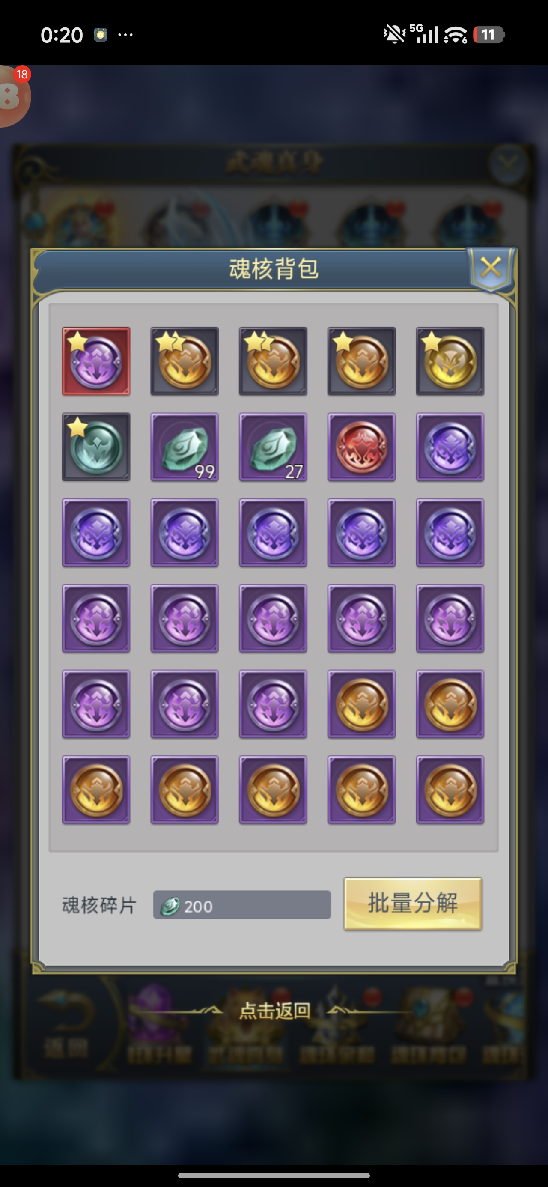Image resolution: width=548 pixels, height=1187 pixels.
Task: Select the teal one-star soul core
Action: coord(96,447)
